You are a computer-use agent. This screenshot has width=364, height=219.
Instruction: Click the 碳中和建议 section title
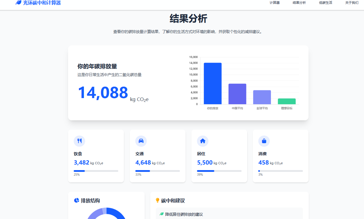pos(173,201)
